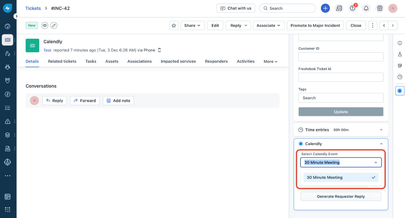Open the More tabs dropdown
Screen dimensions: 405x218
pos(271,62)
